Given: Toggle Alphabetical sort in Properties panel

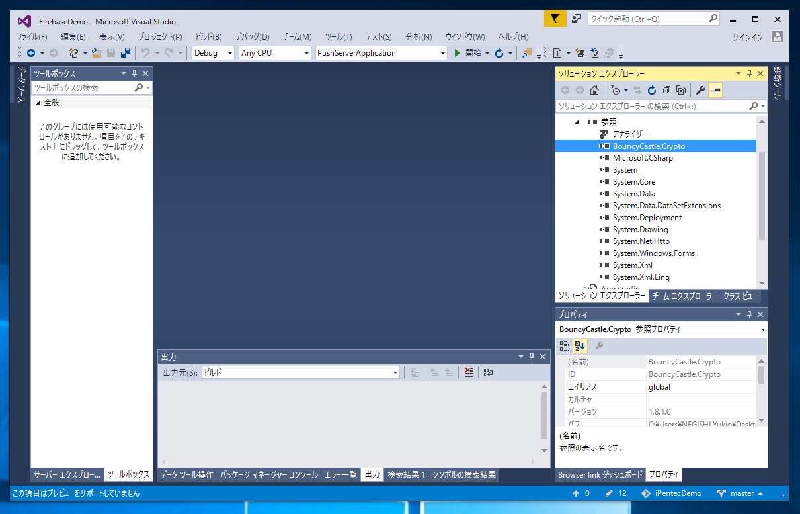Looking at the screenshot, I should point(580,345).
